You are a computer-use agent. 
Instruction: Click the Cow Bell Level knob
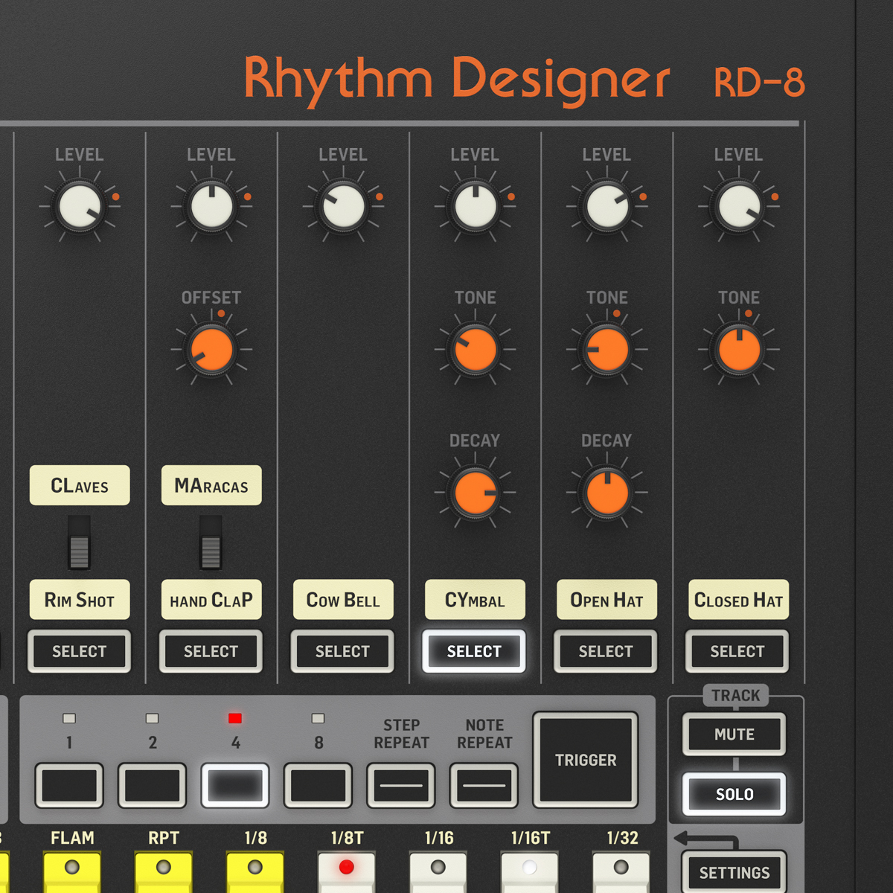click(x=343, y=206)
